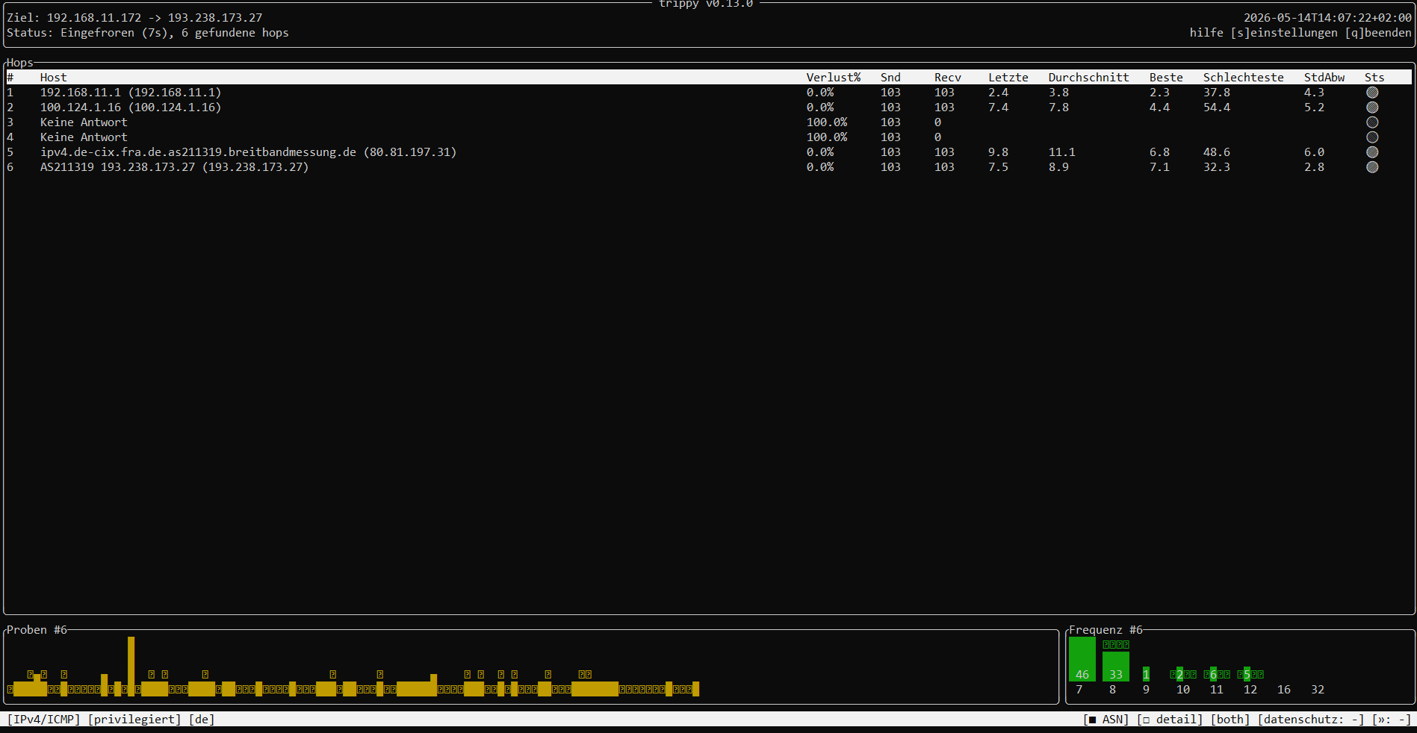Viewport: 1417px width, 733px height.
Task: Click hop 2 worst latency value 54.4
Action: click(x=1217, y=107)
